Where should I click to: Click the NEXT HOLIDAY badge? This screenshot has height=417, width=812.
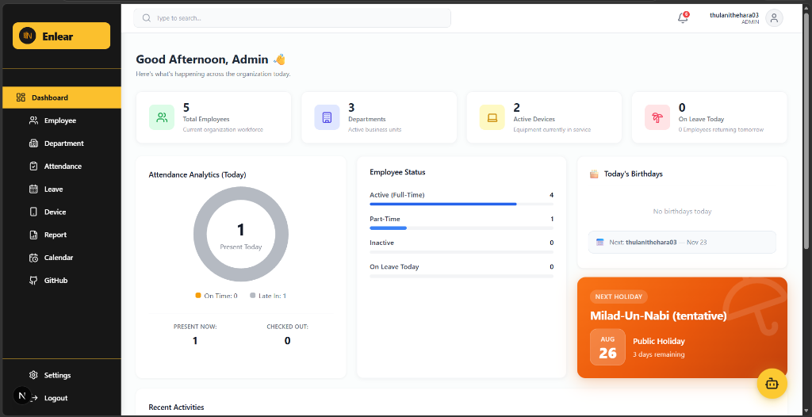(x=619, y=296)
